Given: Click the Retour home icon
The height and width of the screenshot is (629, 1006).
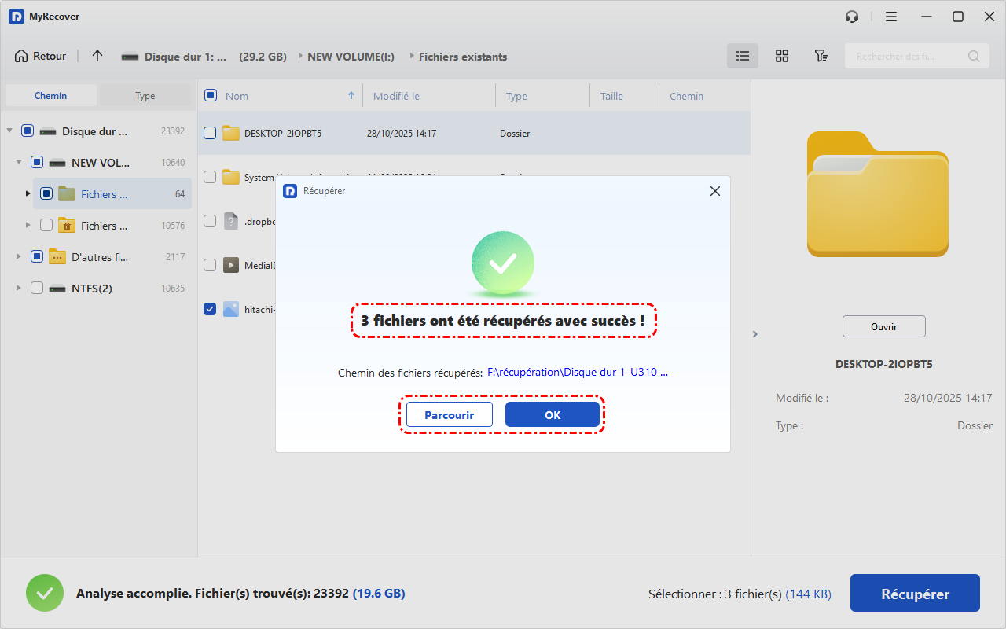Looking at the screenshot, I should click(x=21, y=56).
